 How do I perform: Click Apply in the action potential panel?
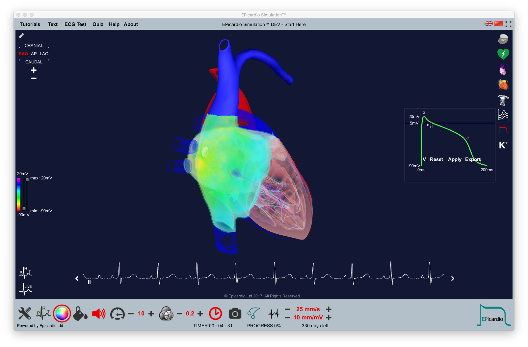pos(455,159)
